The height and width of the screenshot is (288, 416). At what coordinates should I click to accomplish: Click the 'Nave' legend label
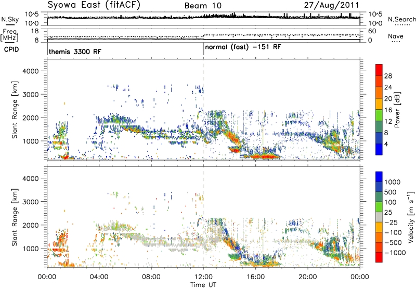pyautogui.click(x=396, y=36)
